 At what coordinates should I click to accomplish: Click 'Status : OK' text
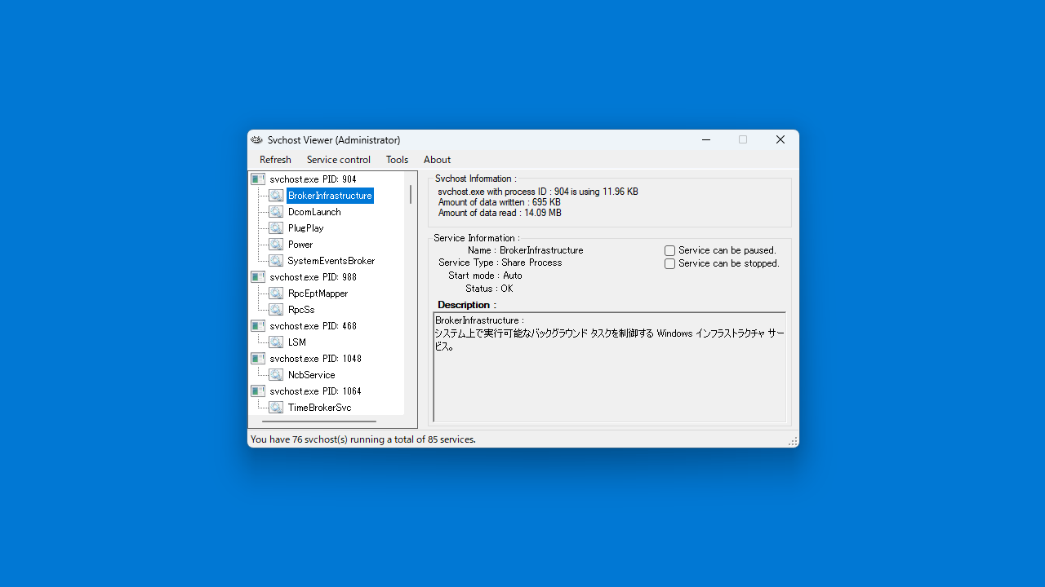click(489, 289)
